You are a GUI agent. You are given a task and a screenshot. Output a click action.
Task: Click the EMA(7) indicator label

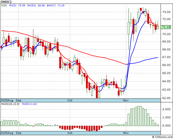51,6
